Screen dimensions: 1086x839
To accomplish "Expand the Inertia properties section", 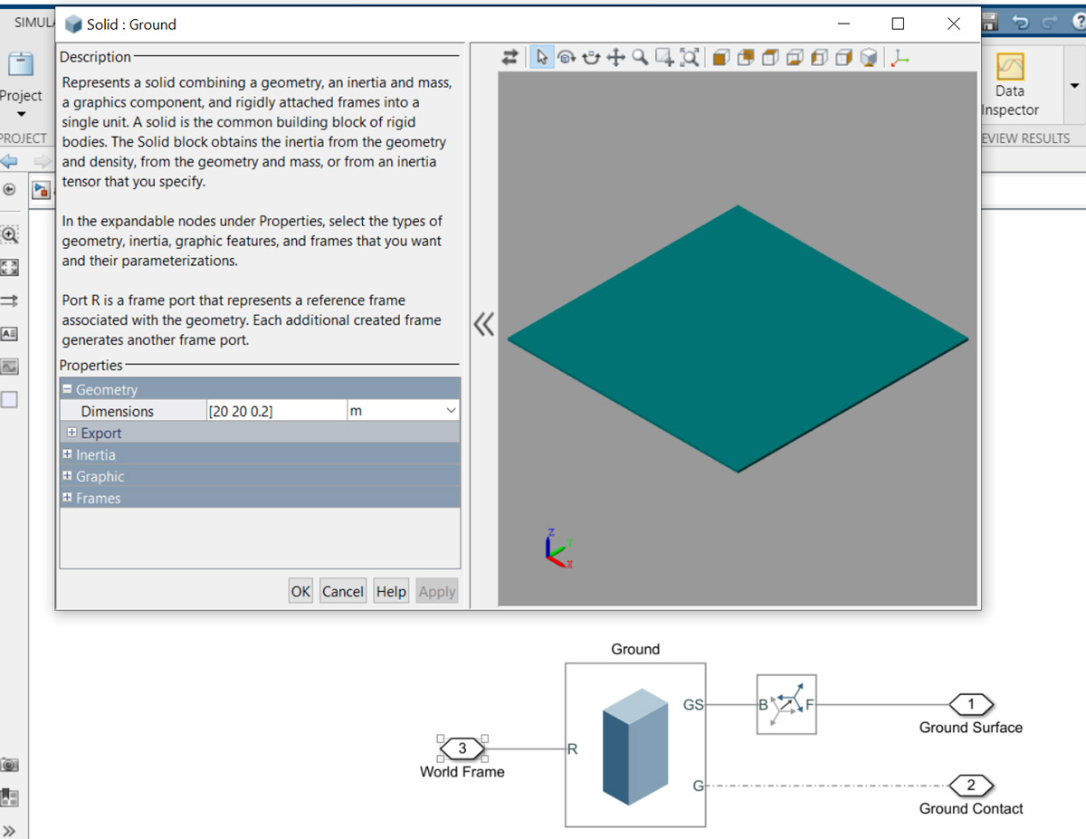I will click(x=67, y=454).
